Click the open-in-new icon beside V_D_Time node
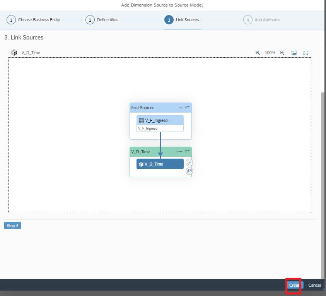The height and width of the screenshot is (296, 326). [x=189, y=171]
